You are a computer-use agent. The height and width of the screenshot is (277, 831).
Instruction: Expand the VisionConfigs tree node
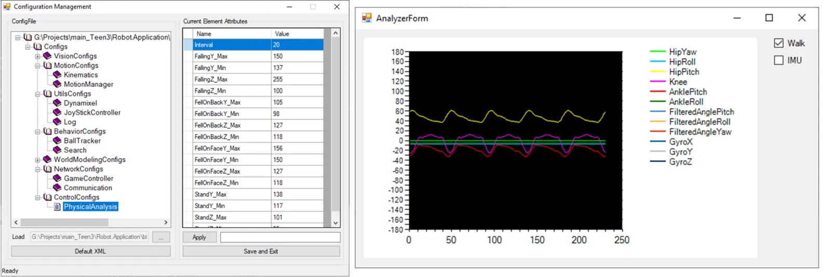coord(37,56)
